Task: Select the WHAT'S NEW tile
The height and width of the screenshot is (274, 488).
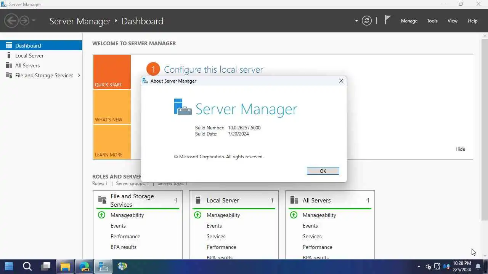Action: tap(112, 107)
